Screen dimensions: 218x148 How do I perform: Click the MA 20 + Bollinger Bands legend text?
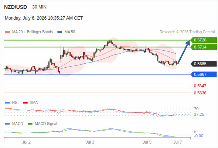[33, 32]
